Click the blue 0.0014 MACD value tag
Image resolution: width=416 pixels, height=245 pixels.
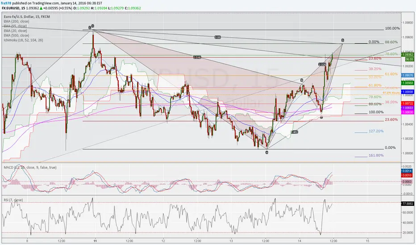coord(407,171)
